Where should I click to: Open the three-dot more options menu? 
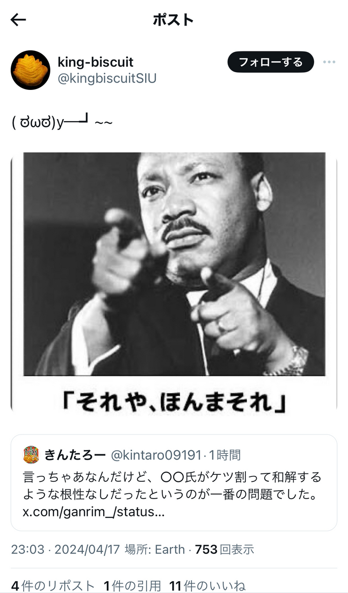pyautogui.click(x=329, y=62)
